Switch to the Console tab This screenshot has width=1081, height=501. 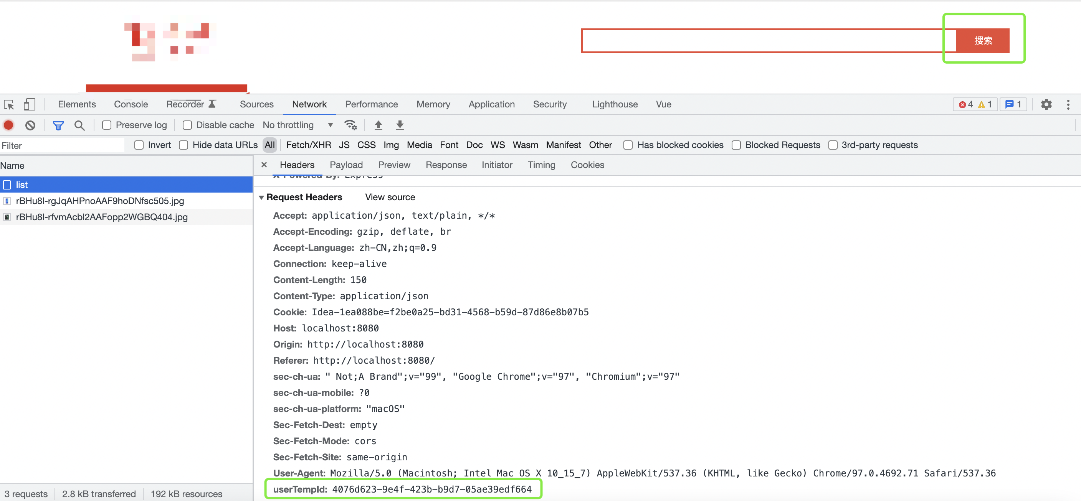[x=131, y=104]
